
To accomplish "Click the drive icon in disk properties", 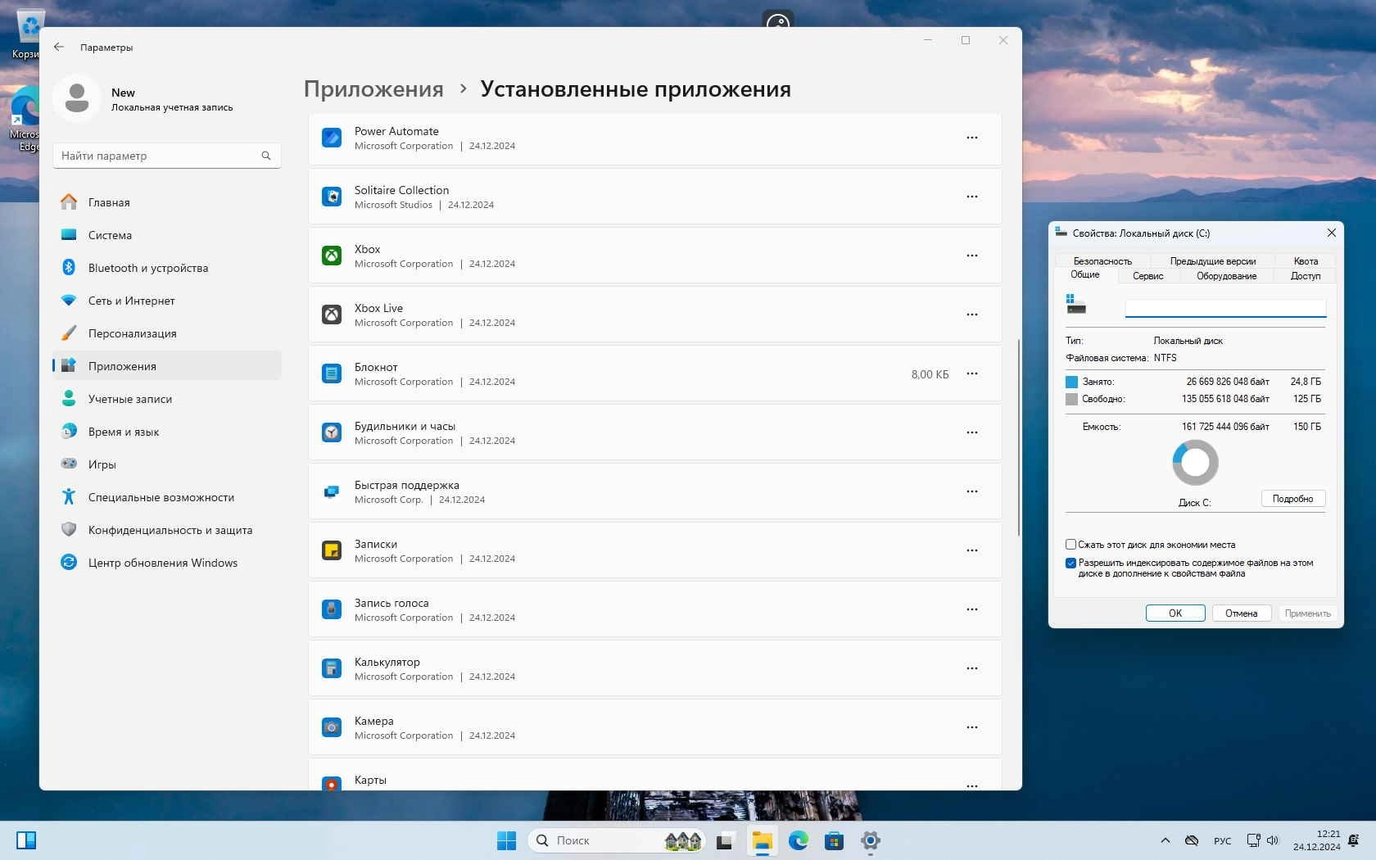I will click(1075, 305).
